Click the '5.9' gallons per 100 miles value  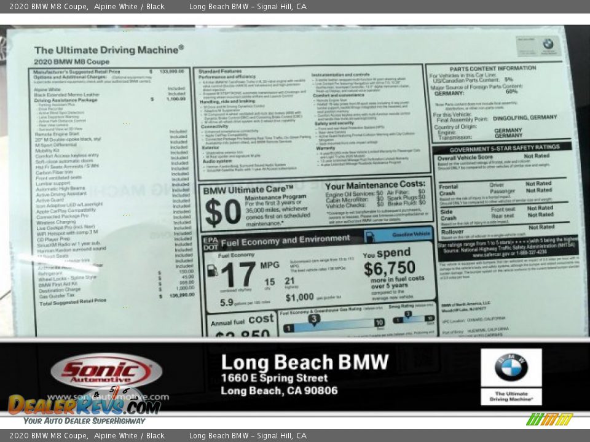(x=227, y=302)
